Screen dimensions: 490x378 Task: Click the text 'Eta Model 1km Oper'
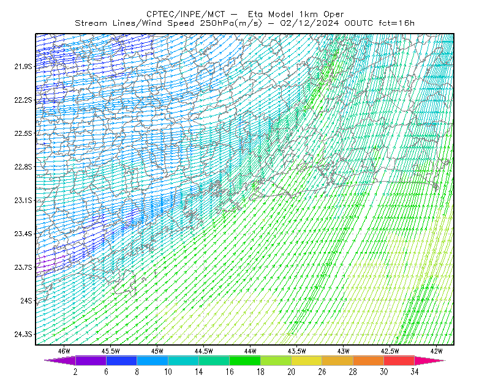click(296, 14)
